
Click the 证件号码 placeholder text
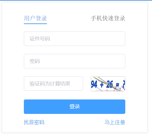click(40, 39)
